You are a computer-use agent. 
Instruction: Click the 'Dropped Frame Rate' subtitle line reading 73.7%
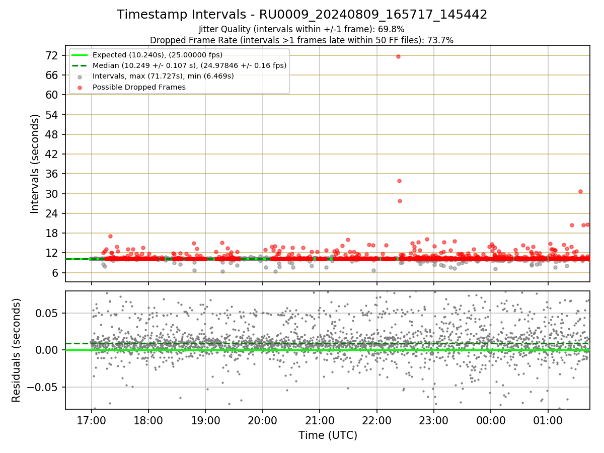[301, 40]
